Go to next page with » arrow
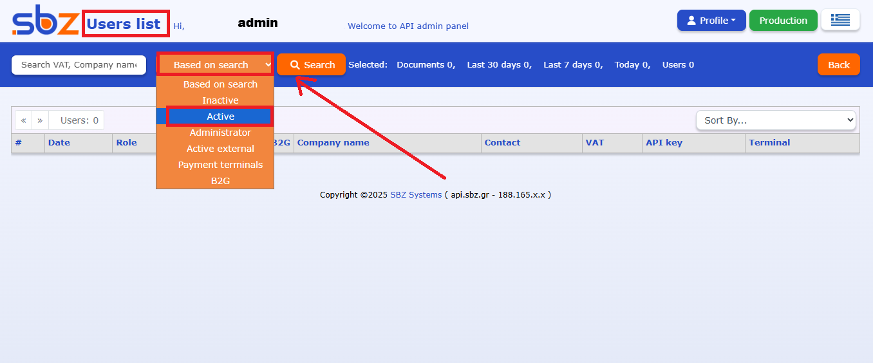873x363 pixels. 40,120
